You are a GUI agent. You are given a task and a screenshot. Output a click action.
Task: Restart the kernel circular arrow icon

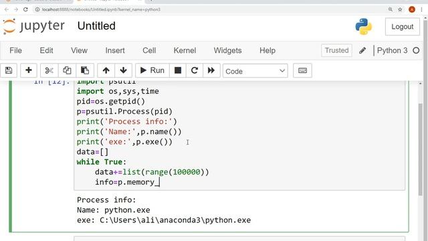pyautogui.click(x=195, y=70)
